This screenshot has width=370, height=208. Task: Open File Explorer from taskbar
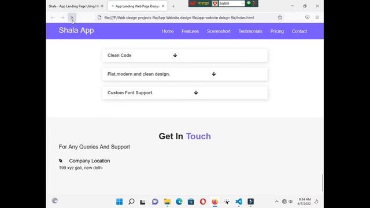(167, 202)
